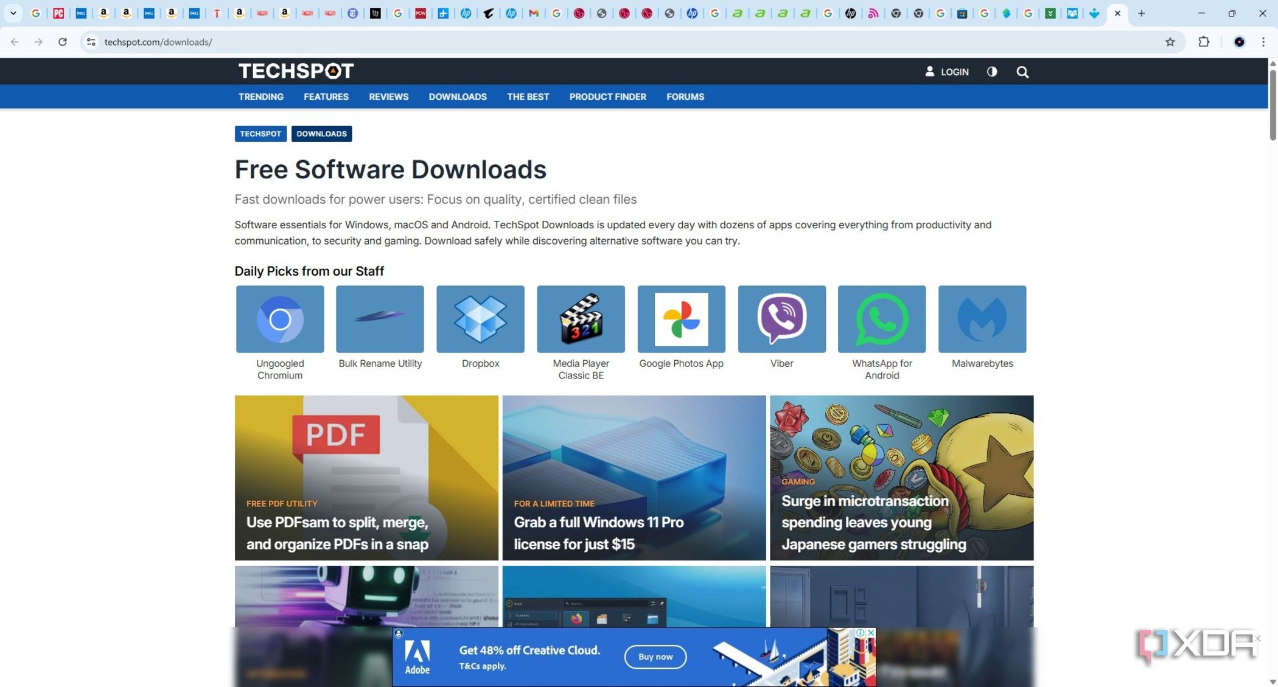Go to the REVIEWS section
This screenshot has width=1278, height=687.
pos(389,97)
